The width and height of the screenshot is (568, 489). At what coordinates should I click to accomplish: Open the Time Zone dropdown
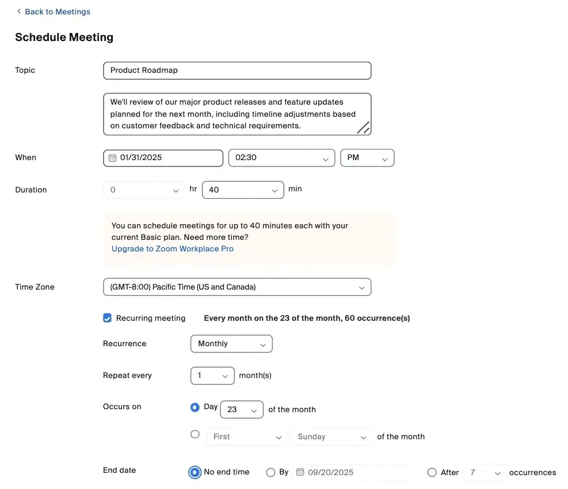coord(237,287)
